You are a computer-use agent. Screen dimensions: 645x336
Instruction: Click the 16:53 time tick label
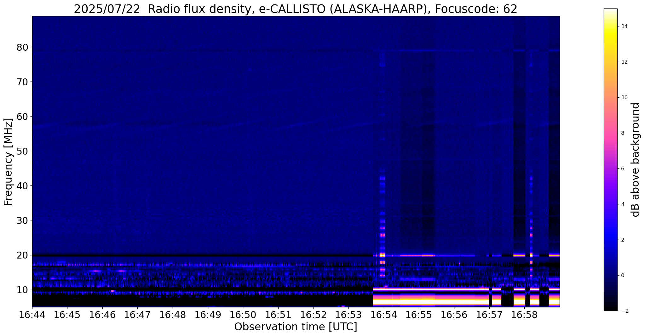pyautogui.click(x=348, y=315)
